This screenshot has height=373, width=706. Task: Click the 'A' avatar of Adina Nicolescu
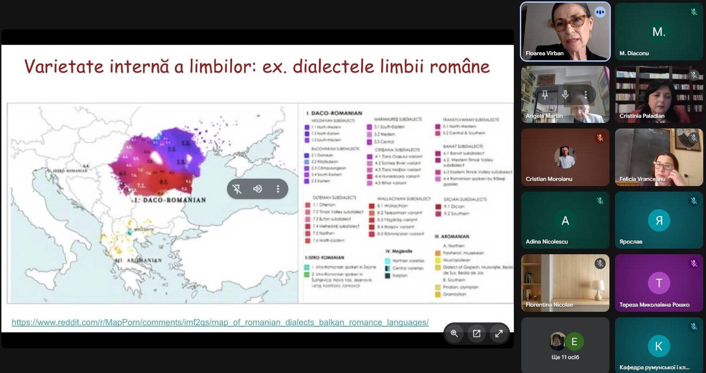[565, 220]
